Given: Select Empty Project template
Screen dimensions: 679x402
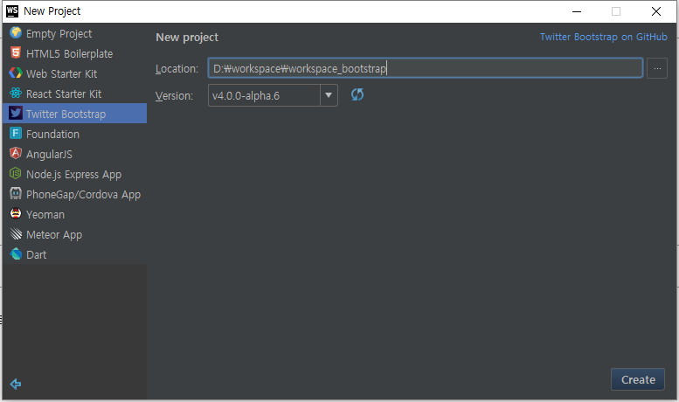Looking at the screenshot, I should (x=74, y=33).
